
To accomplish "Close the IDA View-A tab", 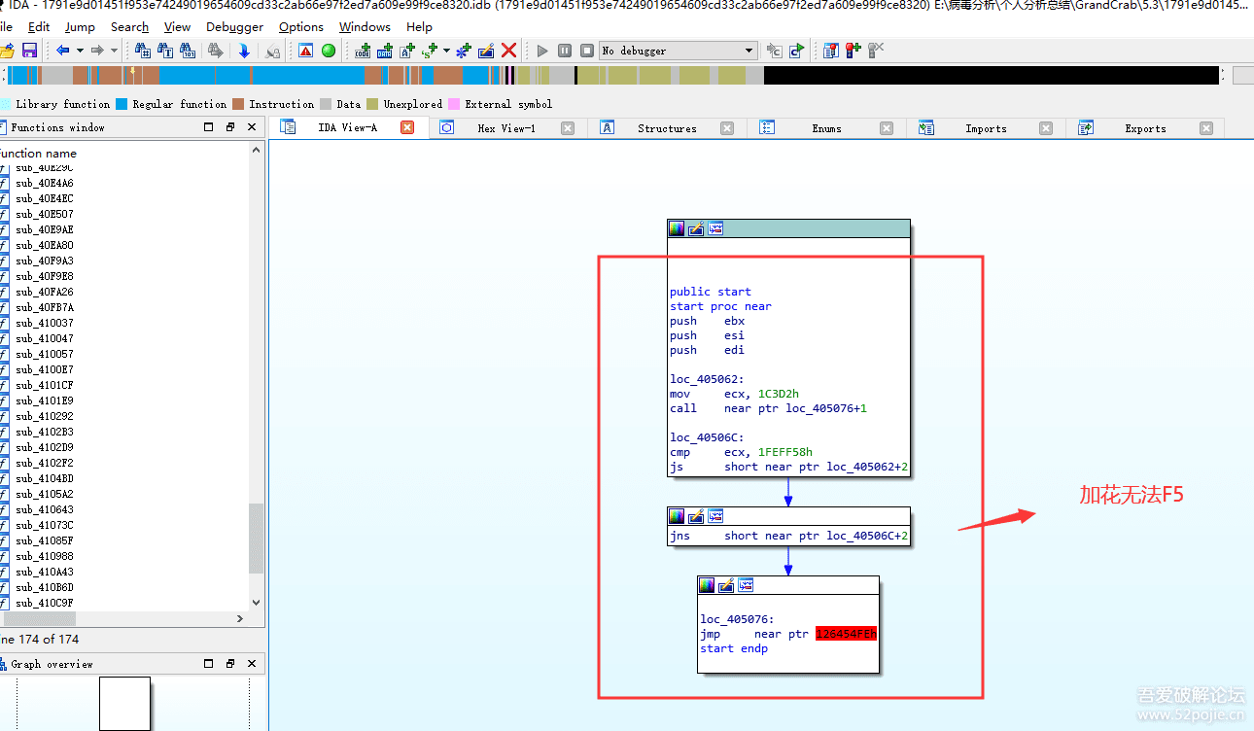I will pyautogui.click(x=407, y=127).
